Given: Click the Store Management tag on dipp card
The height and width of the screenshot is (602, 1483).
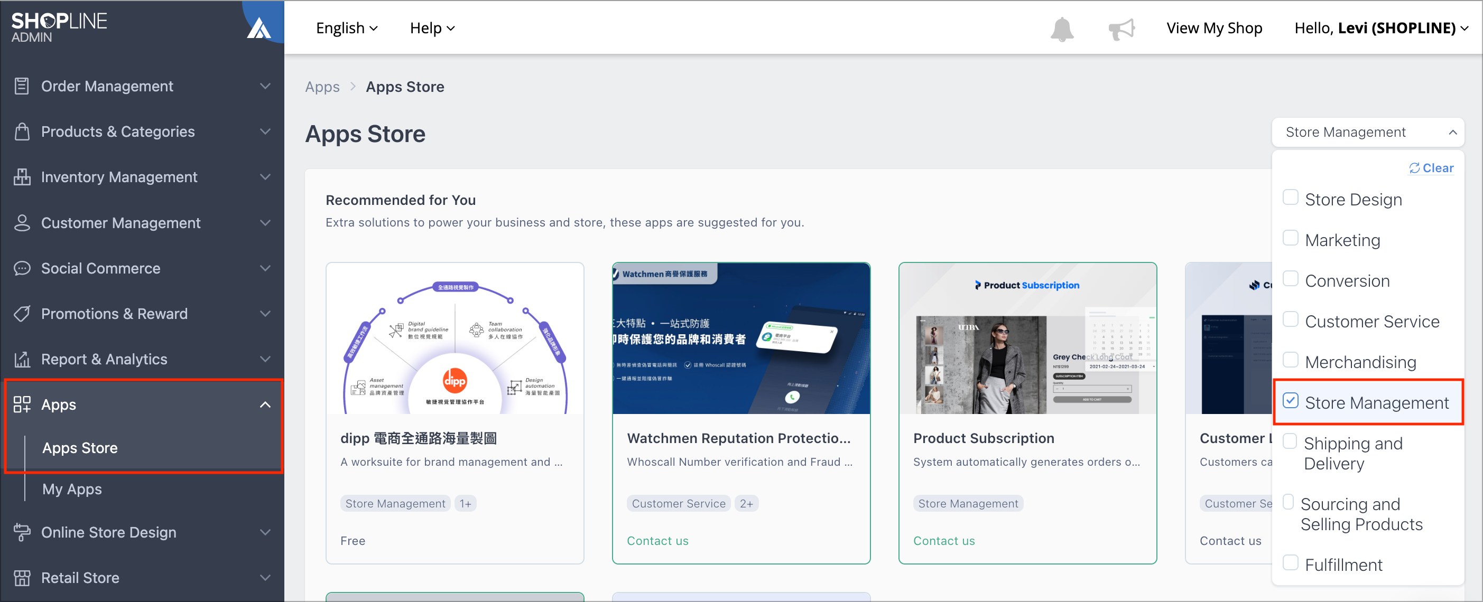Looking at the screenshot, I should coord(395,504).
